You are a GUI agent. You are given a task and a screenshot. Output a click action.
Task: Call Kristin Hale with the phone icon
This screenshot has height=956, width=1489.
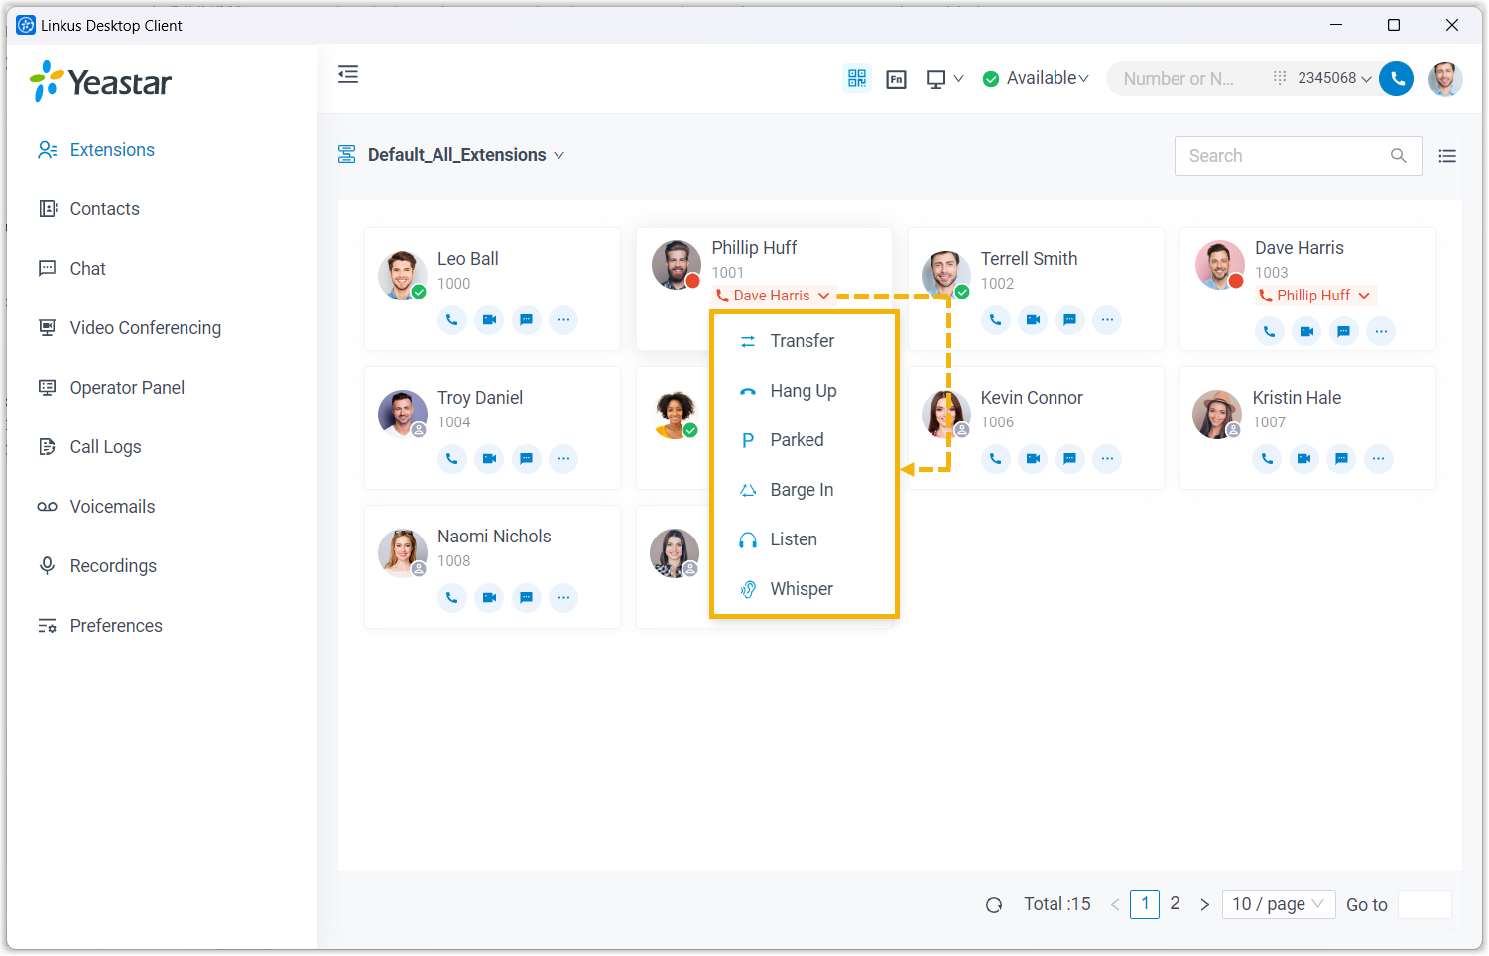click(x=1267, y=458)
